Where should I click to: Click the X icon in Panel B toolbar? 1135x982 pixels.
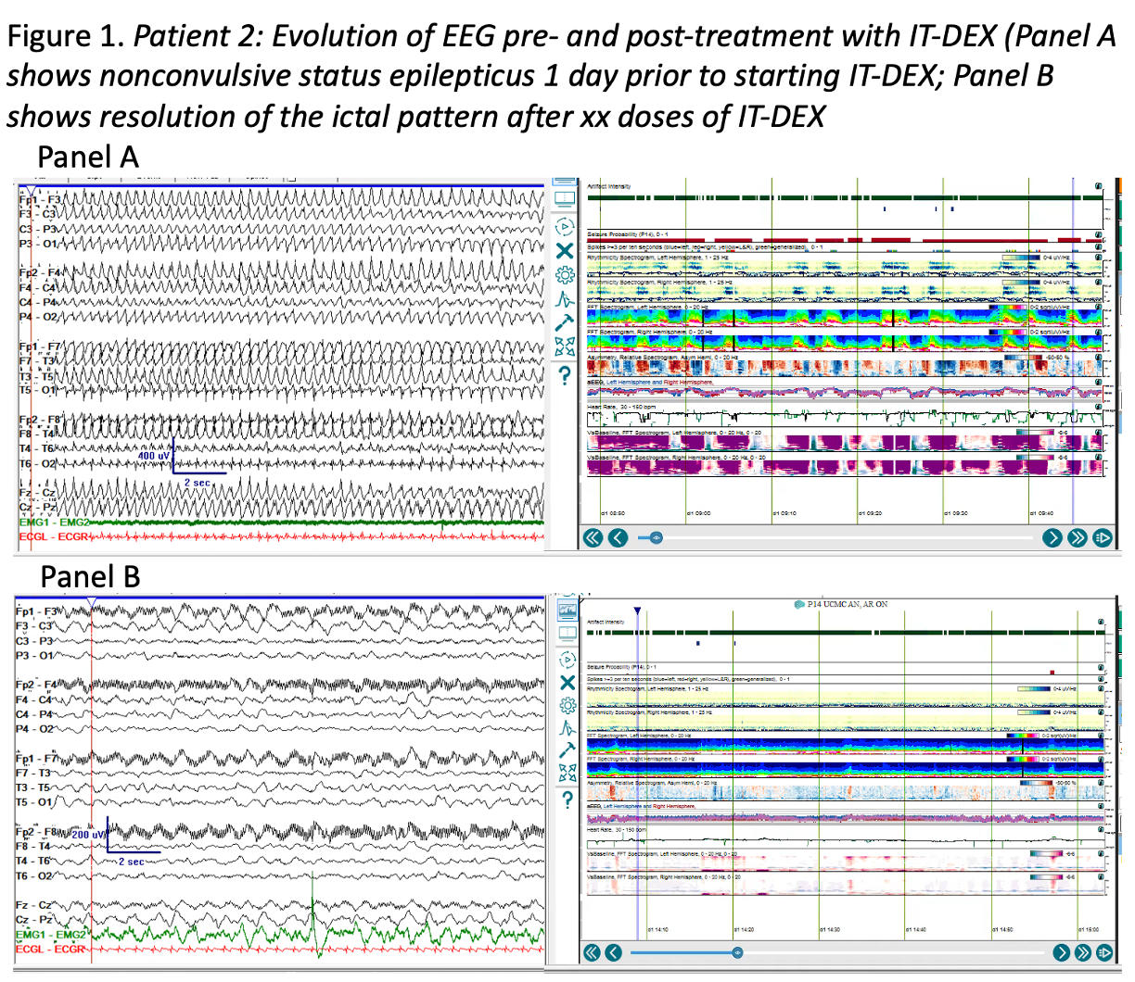(x=566, y=683)
